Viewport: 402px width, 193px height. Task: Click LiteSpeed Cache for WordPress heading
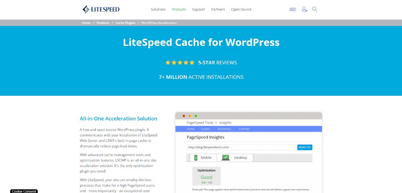201,42
